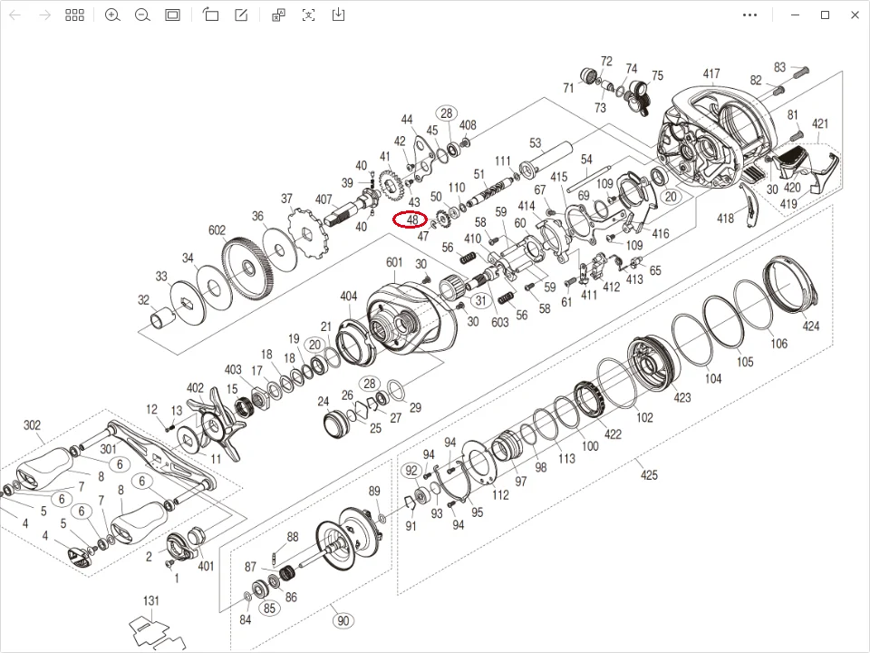
Task: Click part label 401
Action: point(206,566)
